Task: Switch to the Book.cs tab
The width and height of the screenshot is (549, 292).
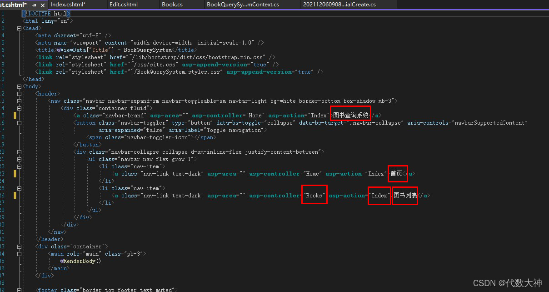Action: (x=172, y=4)
